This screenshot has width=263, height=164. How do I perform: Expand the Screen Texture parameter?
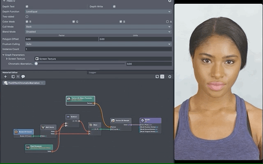[x=7, y=59]
